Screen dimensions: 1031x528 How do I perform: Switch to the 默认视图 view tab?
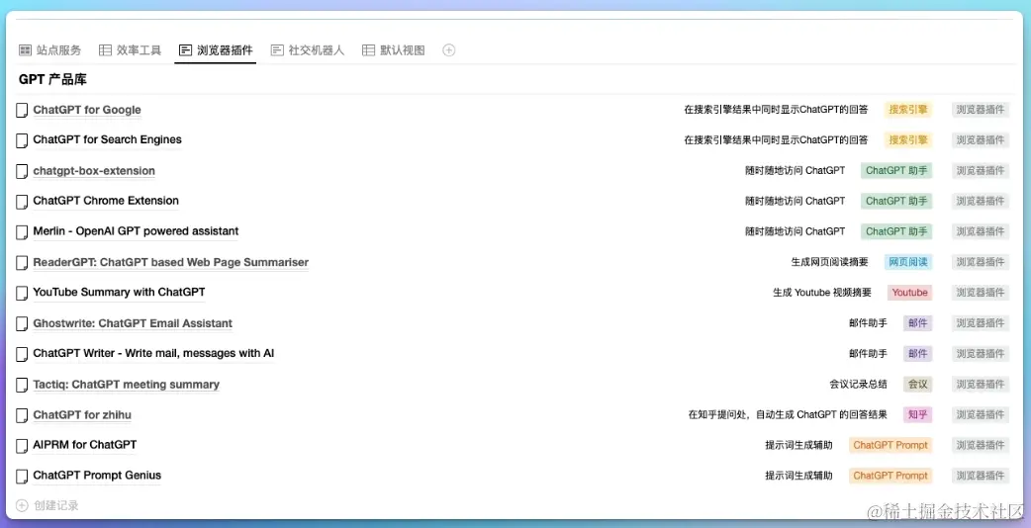click(x=394, y=49)
